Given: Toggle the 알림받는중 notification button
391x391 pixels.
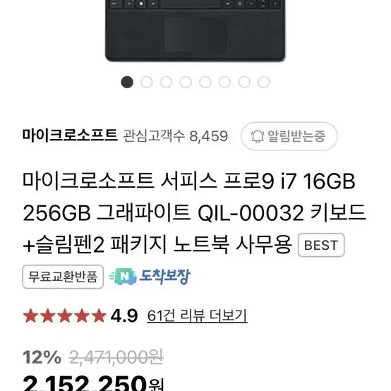Looking at the screenshot, I should (x=289, y=136).
